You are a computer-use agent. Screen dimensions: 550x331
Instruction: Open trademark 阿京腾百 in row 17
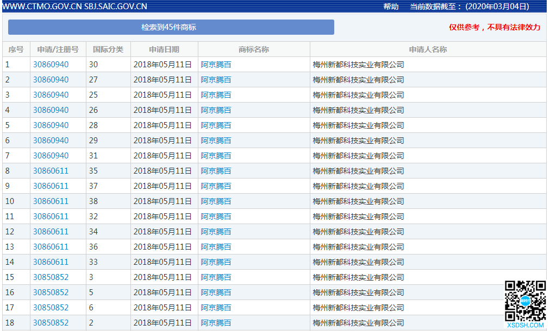point(216,308)
